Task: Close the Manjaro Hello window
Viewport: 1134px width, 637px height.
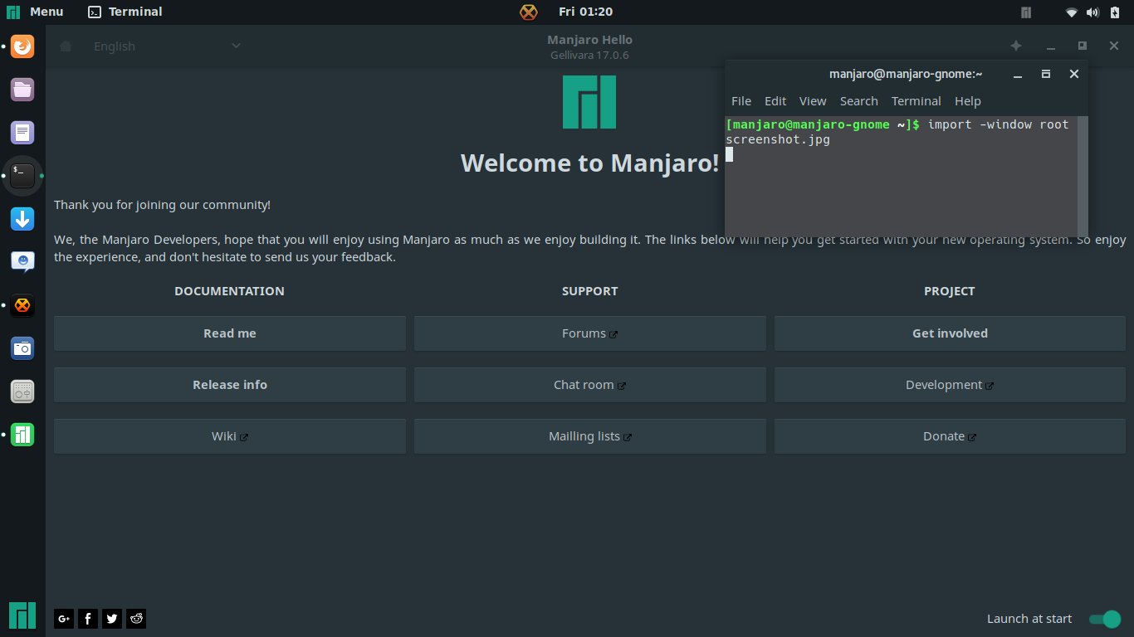Action: [1114, 46]
